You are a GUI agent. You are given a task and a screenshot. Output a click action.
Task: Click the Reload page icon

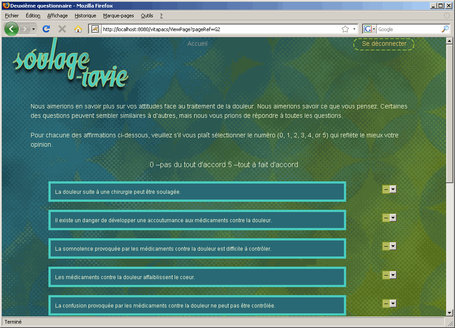[46, 29]
